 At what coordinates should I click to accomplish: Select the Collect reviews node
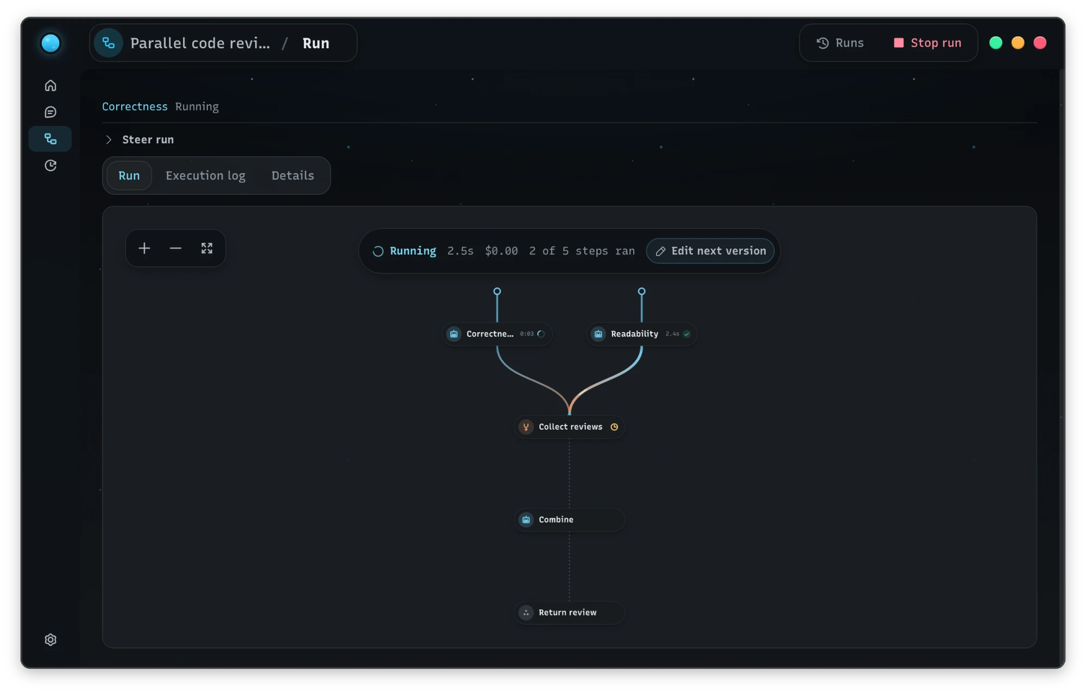570,427
